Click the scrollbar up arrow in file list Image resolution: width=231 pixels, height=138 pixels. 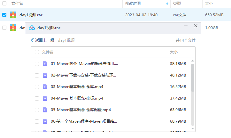click(192, 61)
